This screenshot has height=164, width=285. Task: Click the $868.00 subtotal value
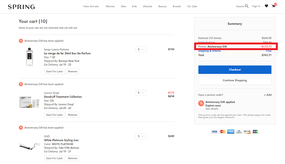[266, 38]
